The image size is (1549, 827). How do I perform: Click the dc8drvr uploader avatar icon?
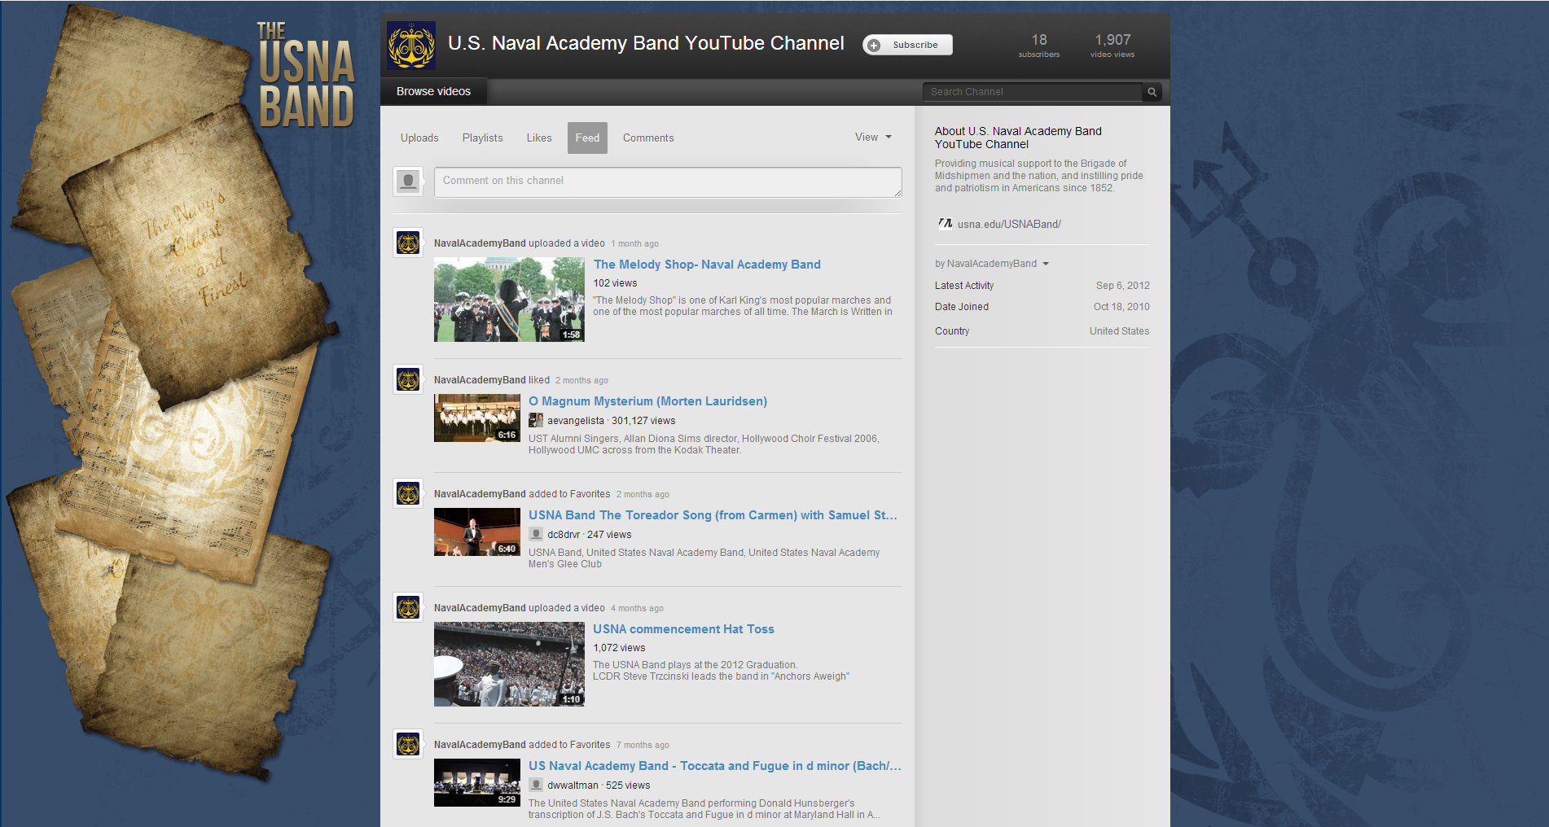[536, 534]
